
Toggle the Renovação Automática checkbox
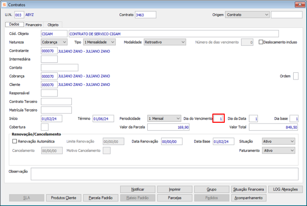point(15,141)
